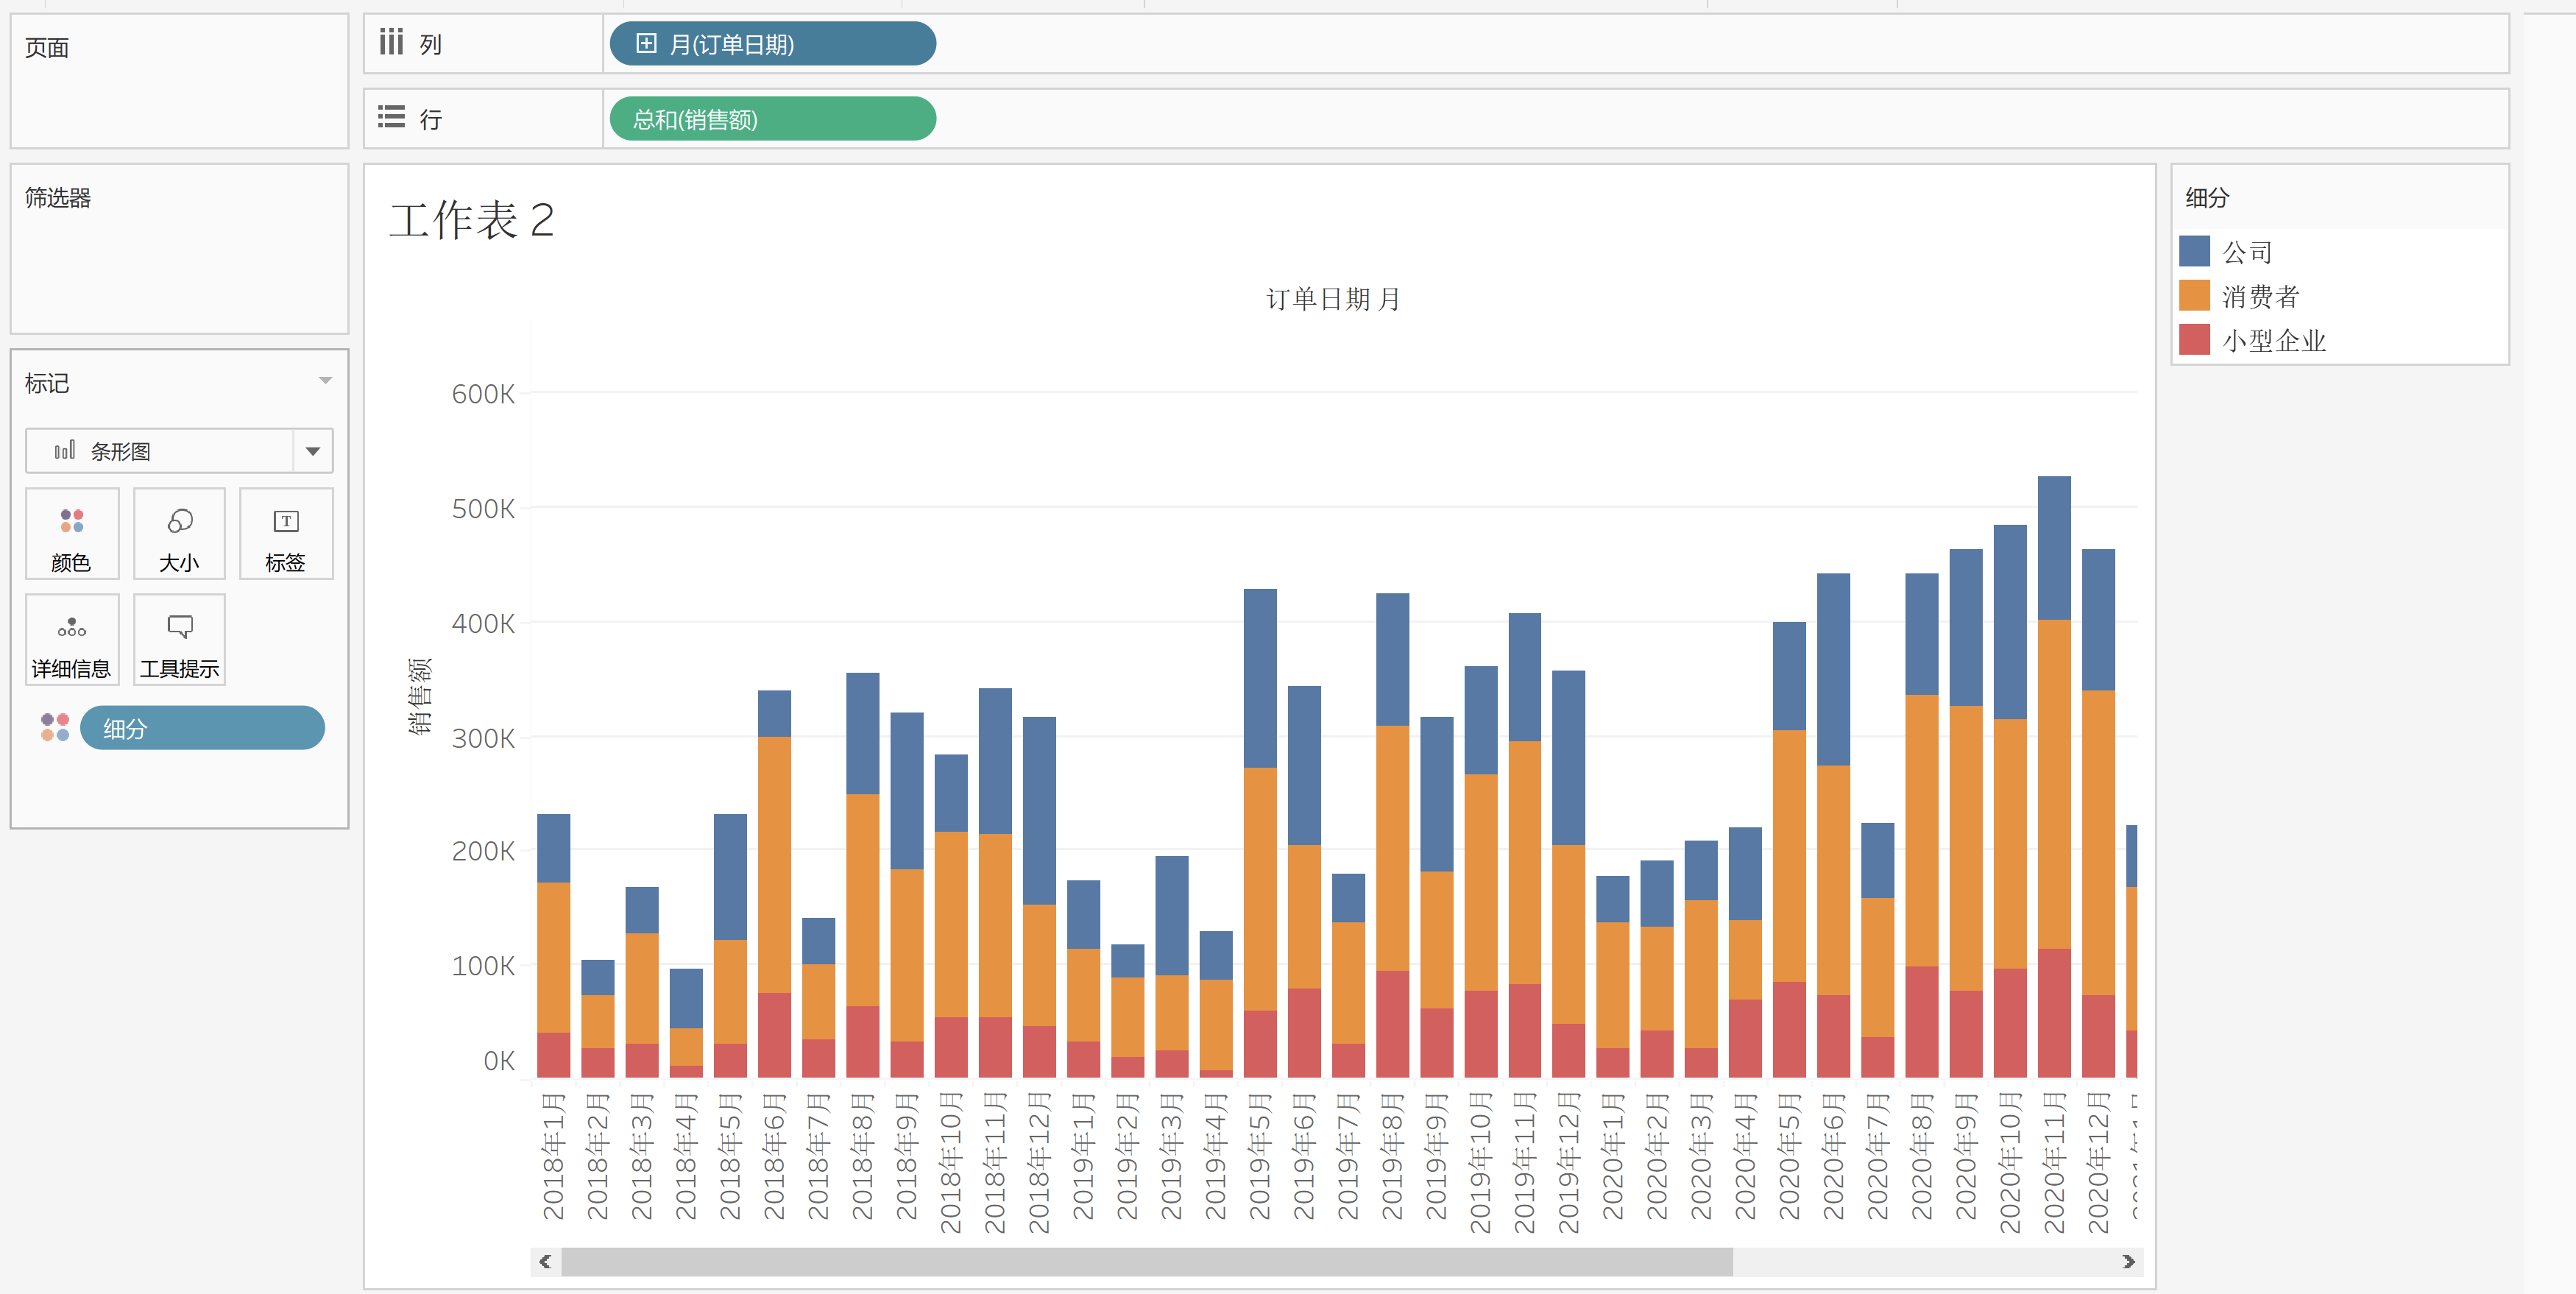Click the 销售额 vertical axis title
The image size is (2576, 1294).
420,696
